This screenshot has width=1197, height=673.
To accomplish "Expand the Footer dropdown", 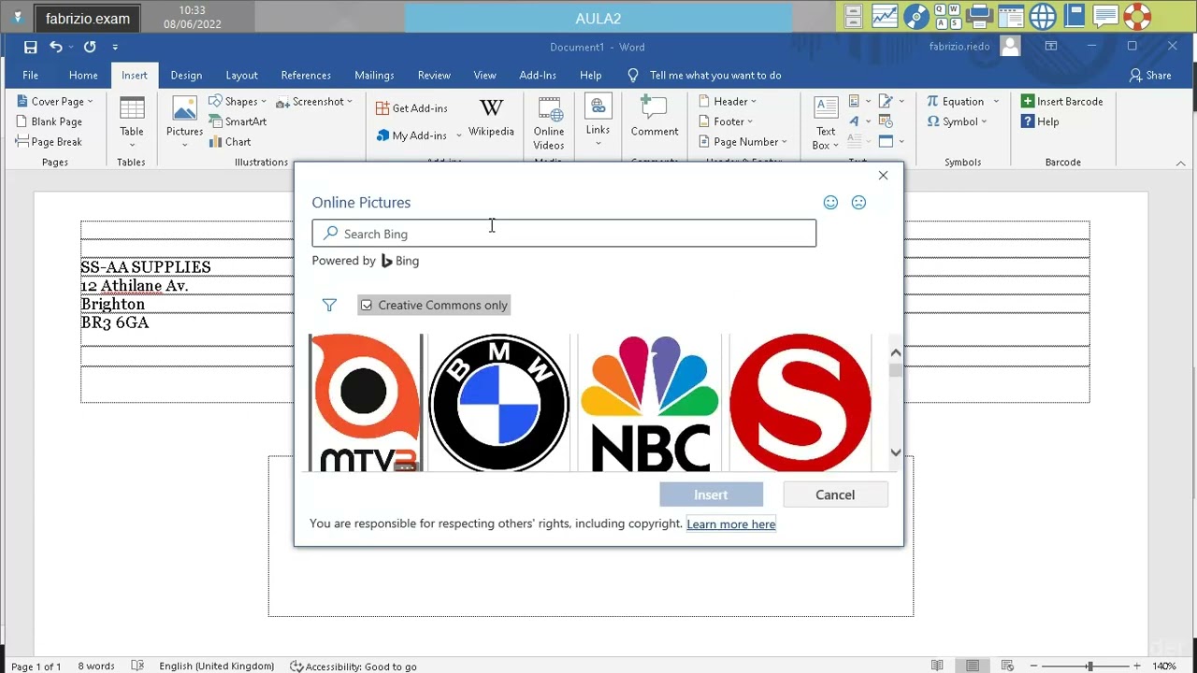I will (727, 122).
